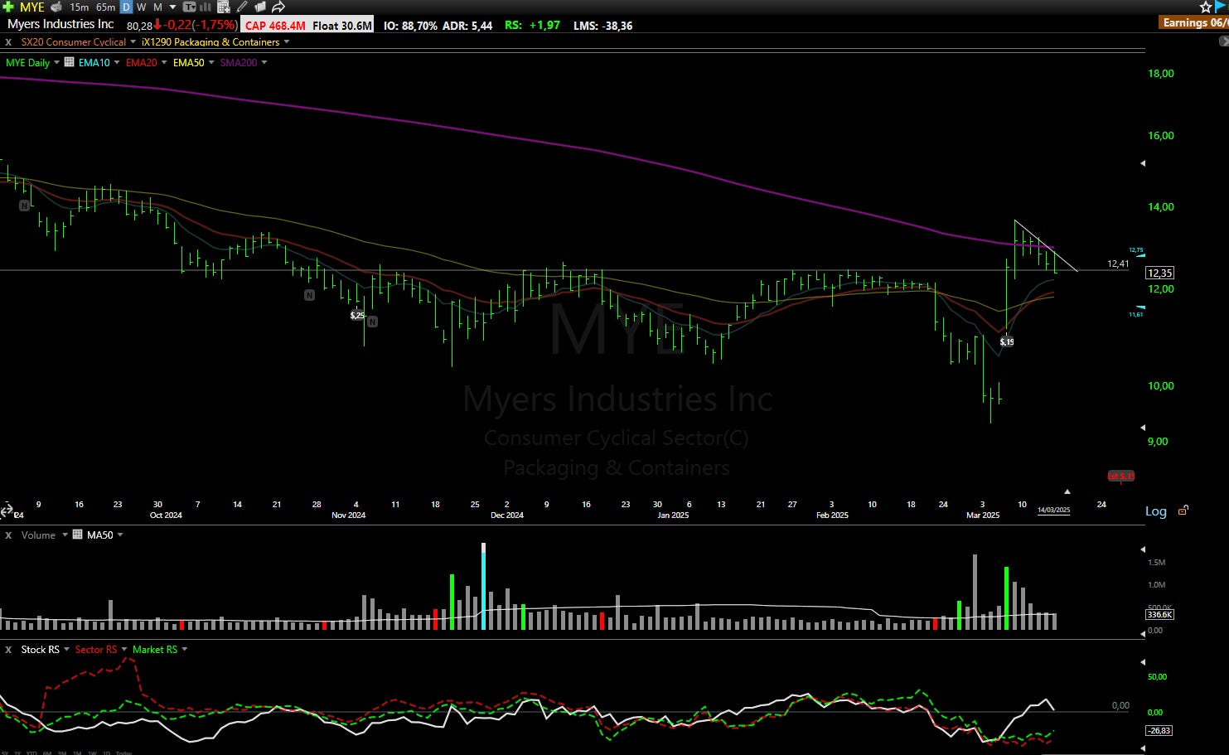Screen dimensions: 1229x755
Task: Click the ADR: 5,44 value
Action: 467,26
